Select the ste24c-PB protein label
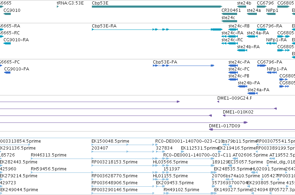 tap(239, 76)
